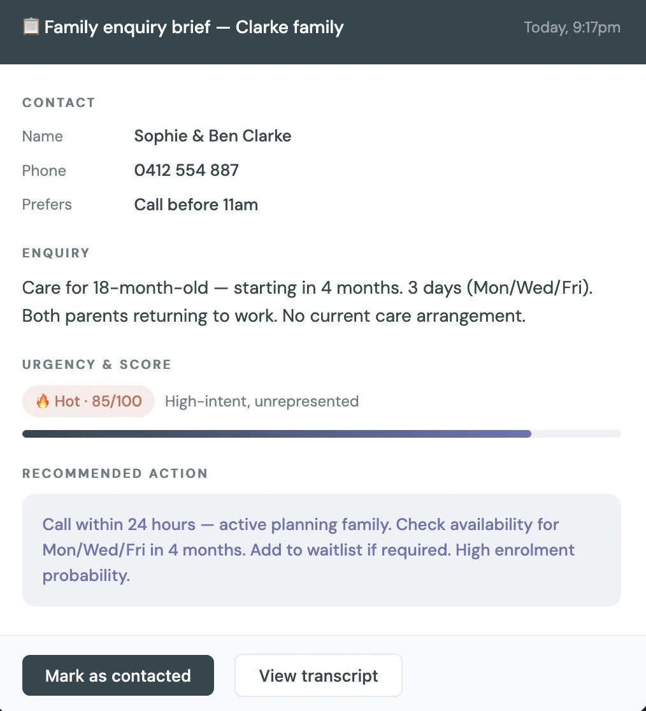Click the Mark as contacted button
The width and height of the screenshot is (646, 711).
tap(118, 675)
